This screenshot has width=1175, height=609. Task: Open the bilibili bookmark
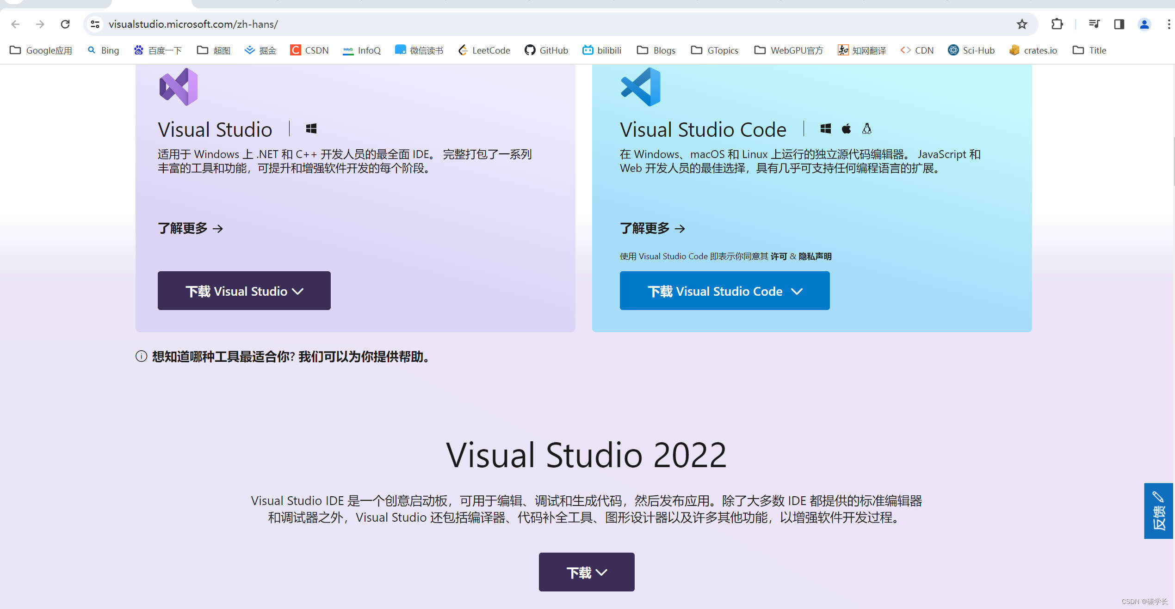tap(602, 50)
